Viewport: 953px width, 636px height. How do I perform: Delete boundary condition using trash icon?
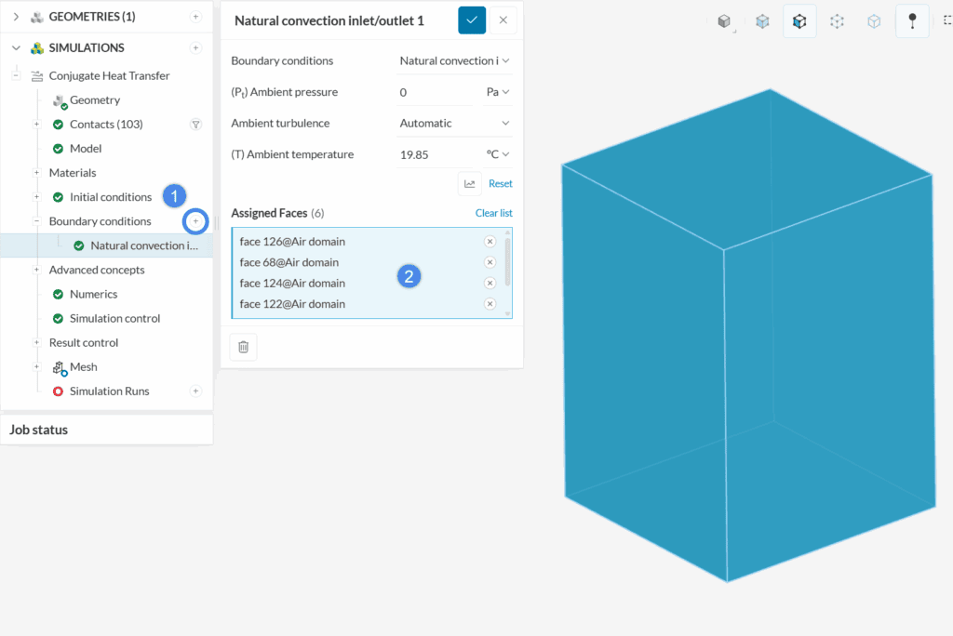pyautogui.click(x=243, y=347)
